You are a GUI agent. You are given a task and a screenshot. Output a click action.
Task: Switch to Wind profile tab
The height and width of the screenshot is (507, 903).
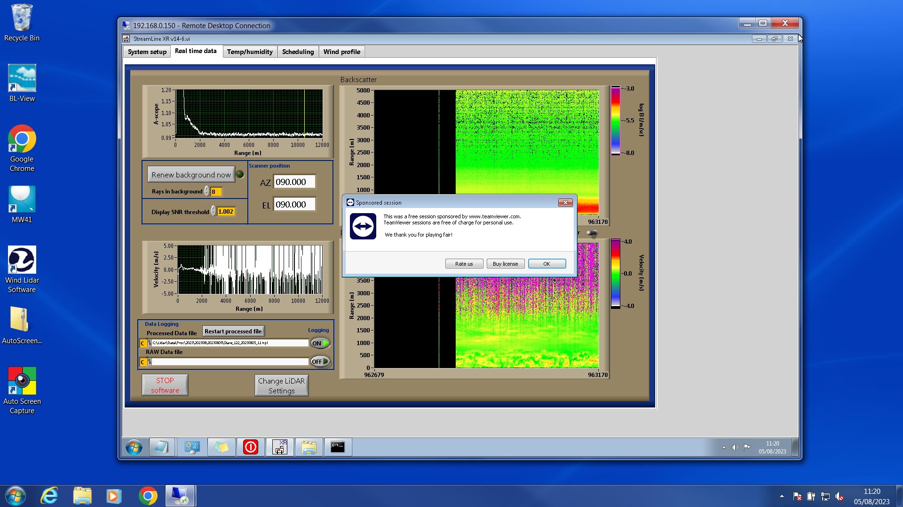pyautogui.click(x=341, y=52)
